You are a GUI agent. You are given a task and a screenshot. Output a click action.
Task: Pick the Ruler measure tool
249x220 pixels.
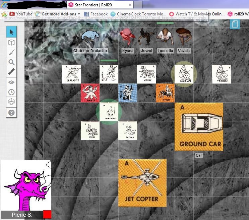click(11, 72)
